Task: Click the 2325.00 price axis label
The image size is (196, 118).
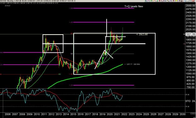Action: (x=190, y=16)
